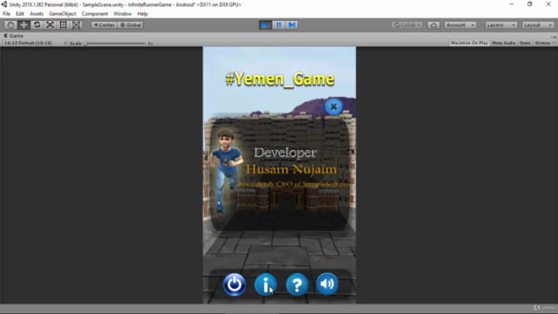The width and height of the screenshot is (558, 314).
Task: Select the Move tool
Action: click(24, 25)
